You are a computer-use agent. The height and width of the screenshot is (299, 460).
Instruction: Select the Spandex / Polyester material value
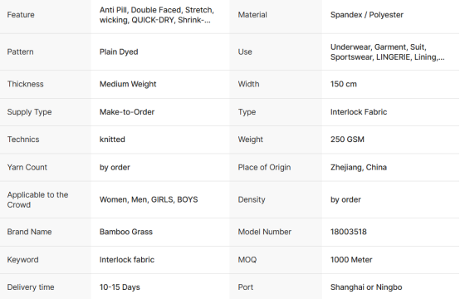367,15
